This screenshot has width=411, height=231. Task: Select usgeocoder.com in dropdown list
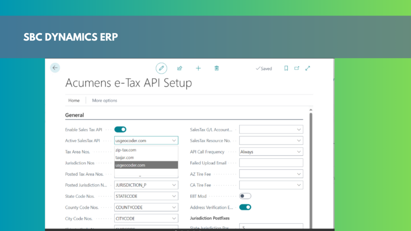[x=146, y=165]
